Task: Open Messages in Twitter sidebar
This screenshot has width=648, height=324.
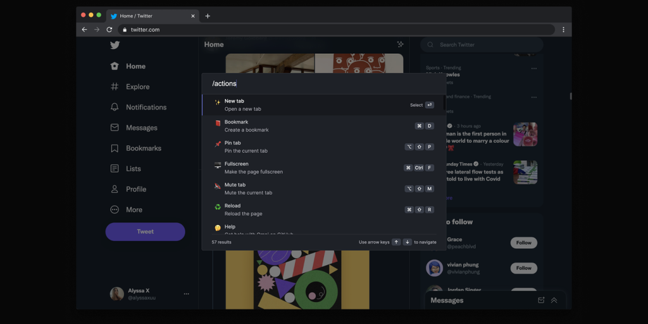Action: (134, 128)
